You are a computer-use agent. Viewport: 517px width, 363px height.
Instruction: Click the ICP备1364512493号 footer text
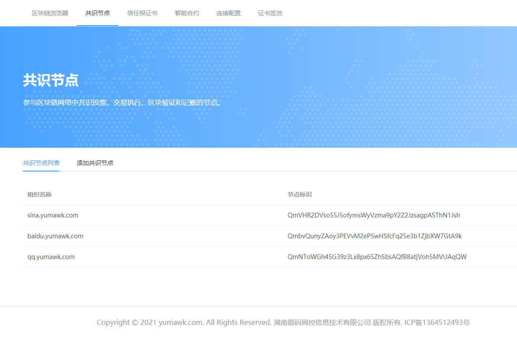tap(437, 322)
